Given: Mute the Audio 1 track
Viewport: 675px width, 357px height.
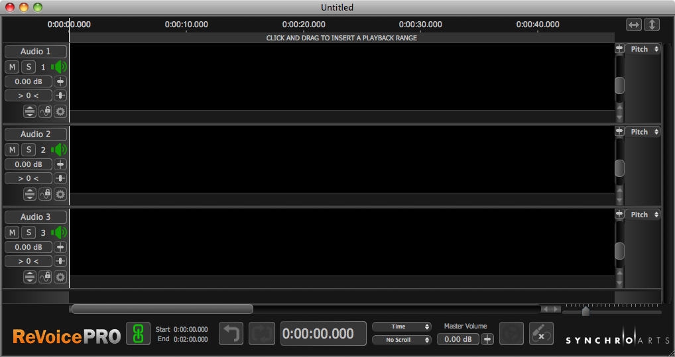Looking at the screenshot, I should tap(12, 67).
